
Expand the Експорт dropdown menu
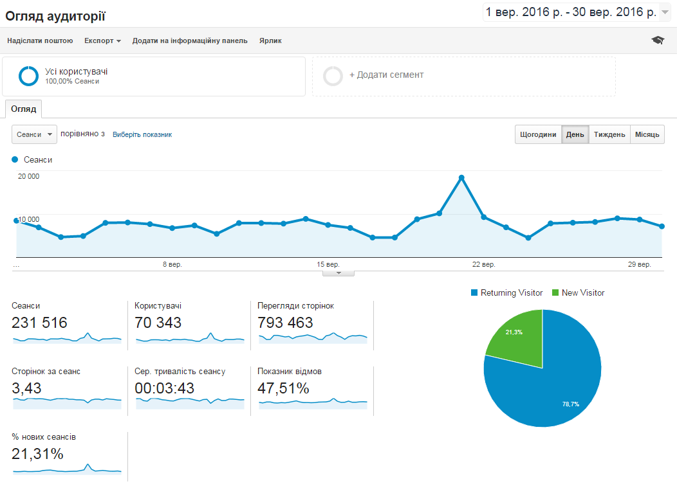[x=102, y=40]
